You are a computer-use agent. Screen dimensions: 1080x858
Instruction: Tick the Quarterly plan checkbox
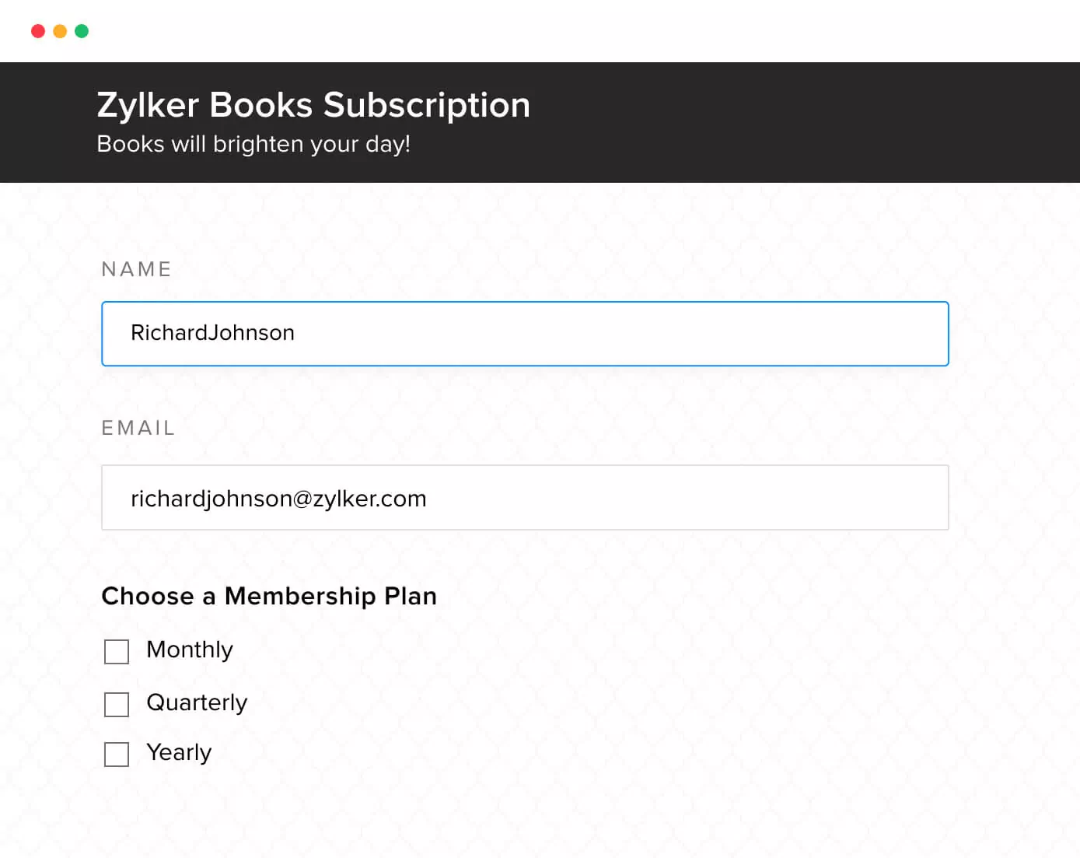click(117, 705)
